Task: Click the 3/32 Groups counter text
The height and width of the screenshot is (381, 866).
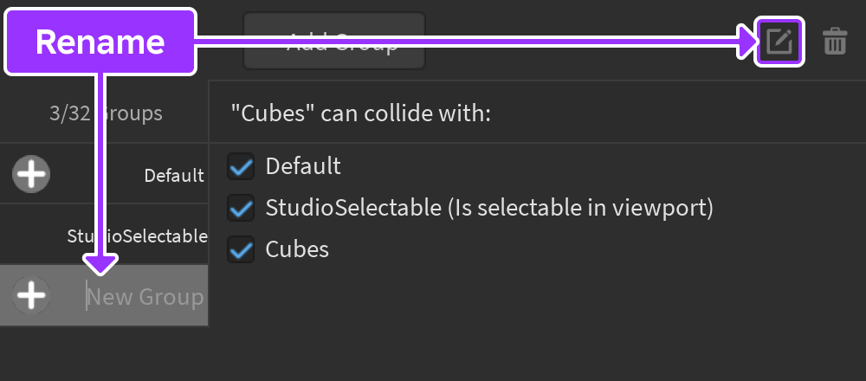Action: pos(106,113)
